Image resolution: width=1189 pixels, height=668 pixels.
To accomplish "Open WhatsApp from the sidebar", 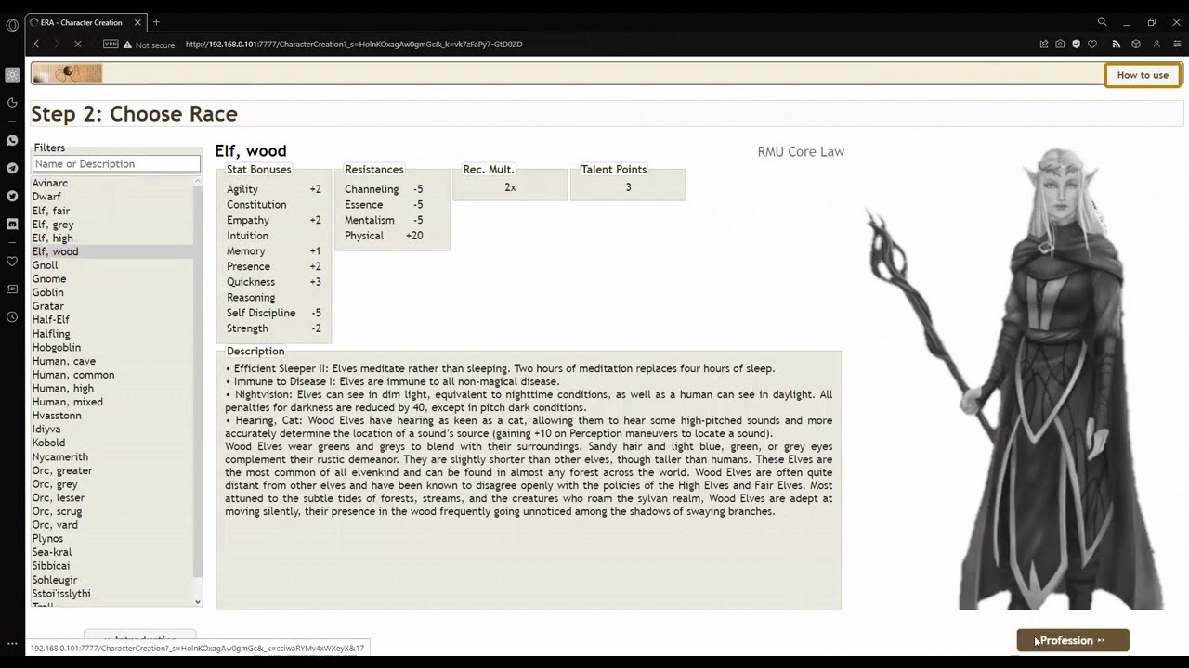I will [12, 141].
